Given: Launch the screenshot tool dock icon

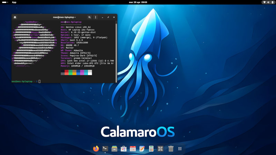Looking at the screenshot, I should point(160,149).
